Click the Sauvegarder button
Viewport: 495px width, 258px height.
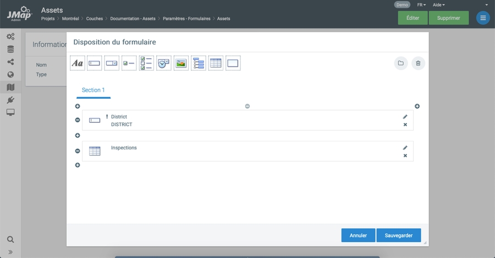pyautogui.click(x=398, y=235)
